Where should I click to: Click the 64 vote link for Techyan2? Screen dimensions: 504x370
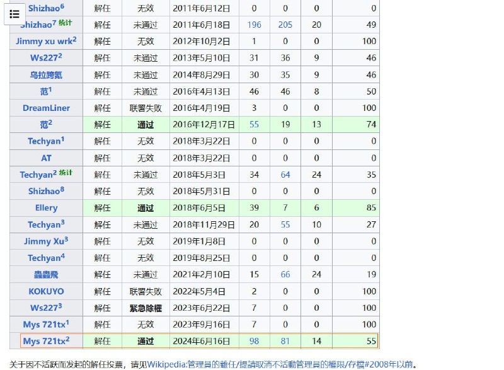click(x=285, y=175)
